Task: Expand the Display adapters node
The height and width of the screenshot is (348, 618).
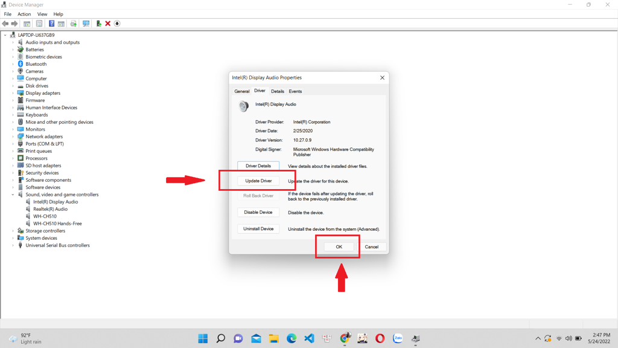Action: coord(13,93)
